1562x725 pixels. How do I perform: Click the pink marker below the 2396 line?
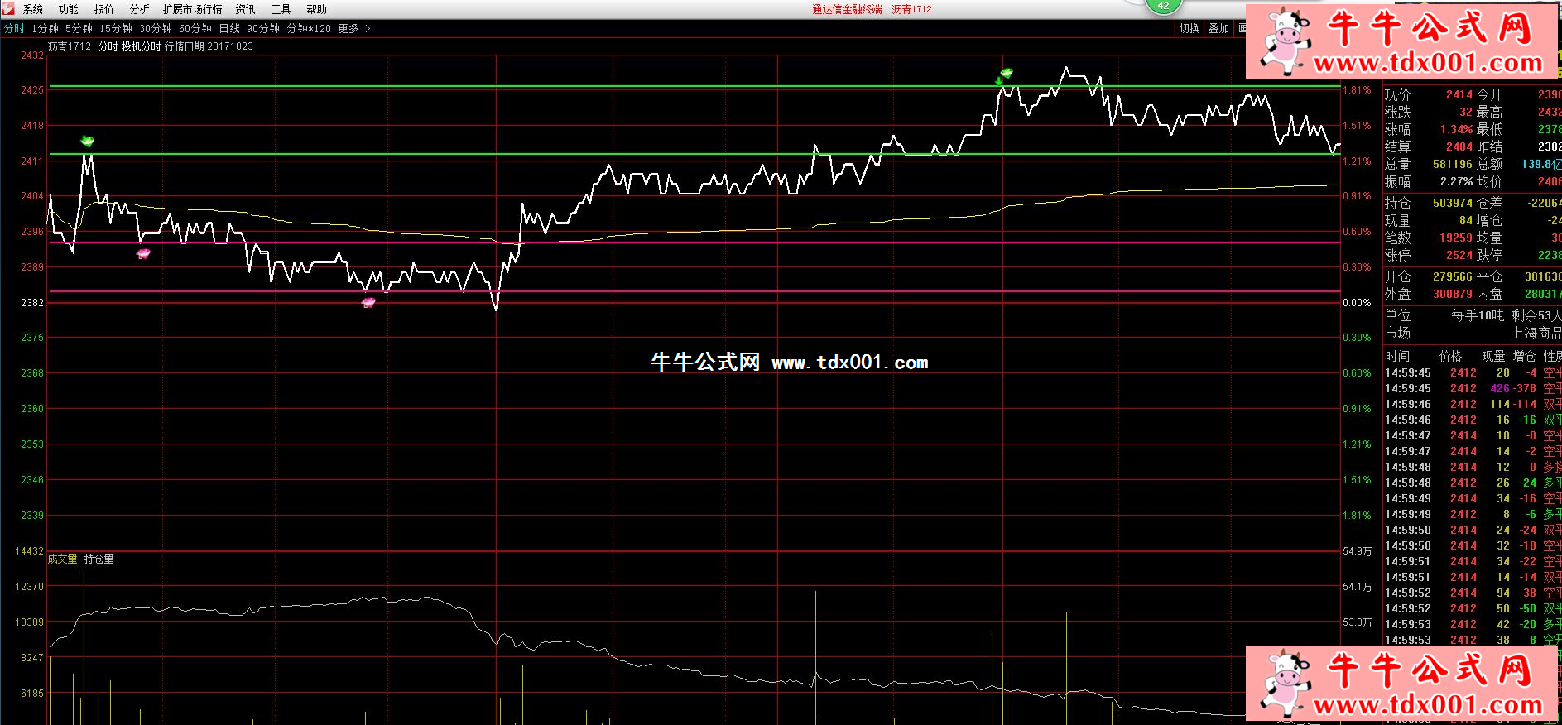(143, 253)
